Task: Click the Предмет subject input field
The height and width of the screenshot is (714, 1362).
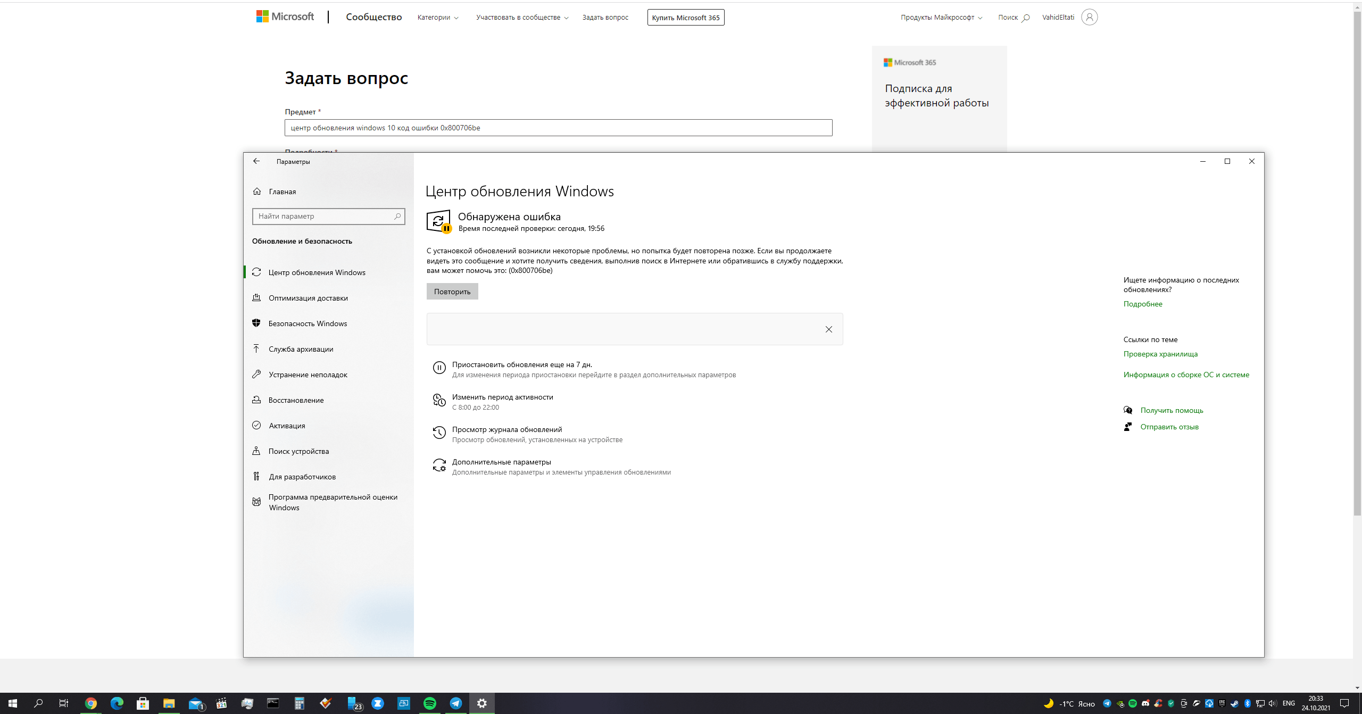Action: [558, 128]
